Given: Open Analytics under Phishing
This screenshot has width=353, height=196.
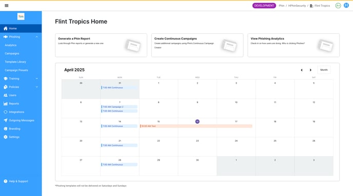Looking at the screenshot, I should coord(11,45).
